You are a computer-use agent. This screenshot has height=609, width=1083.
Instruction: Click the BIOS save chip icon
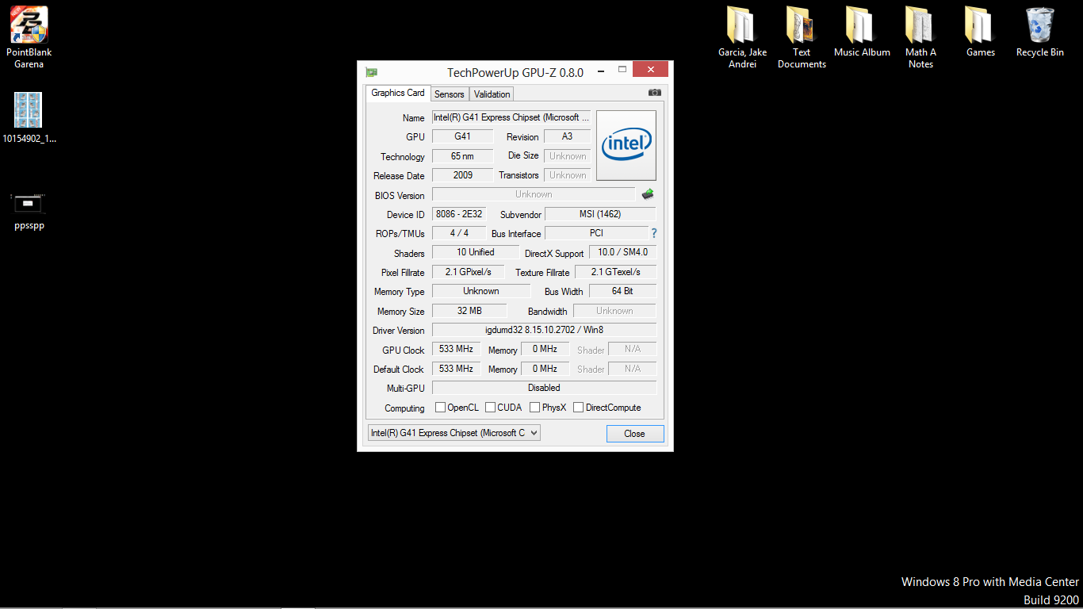click(648, 194)
